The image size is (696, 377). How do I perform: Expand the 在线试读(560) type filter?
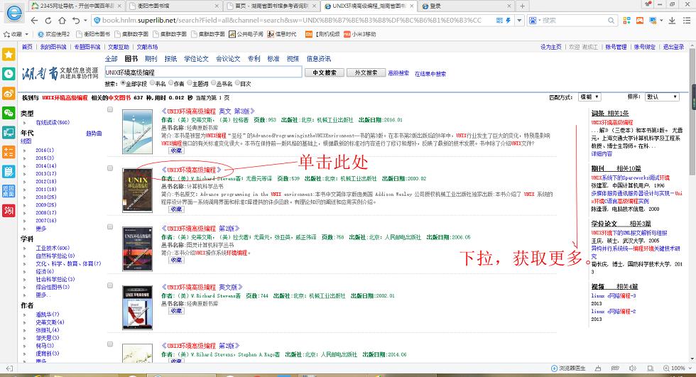pyautogui.click(x=25, y=122)
